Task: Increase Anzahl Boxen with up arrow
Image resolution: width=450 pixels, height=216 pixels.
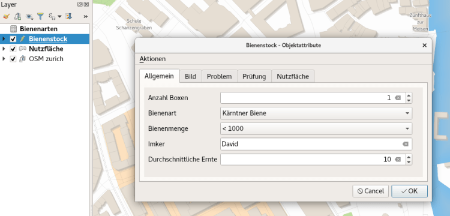Action: 409,95
